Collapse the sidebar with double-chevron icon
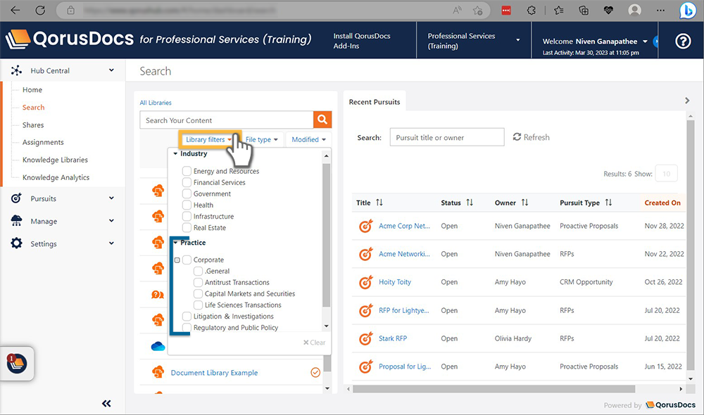 (106, 403)
